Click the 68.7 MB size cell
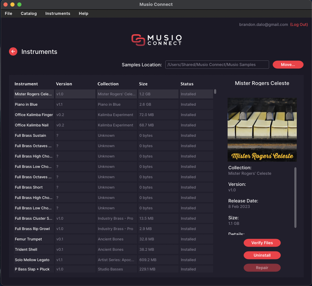The image size is (312, 286). click(158, 125)
